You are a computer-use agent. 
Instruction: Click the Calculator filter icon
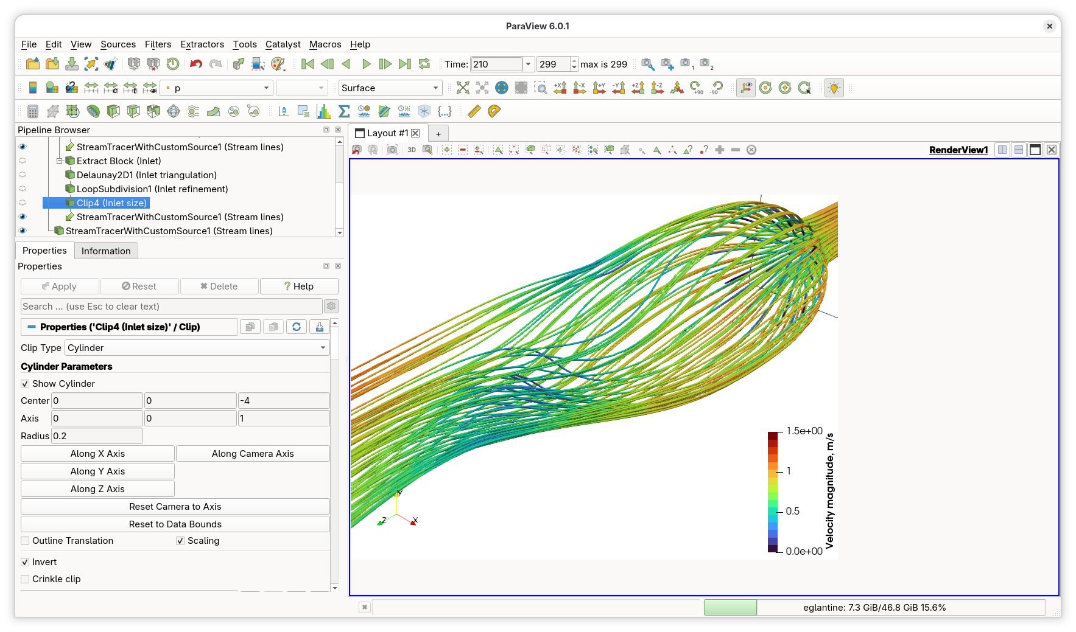[33, 111]
